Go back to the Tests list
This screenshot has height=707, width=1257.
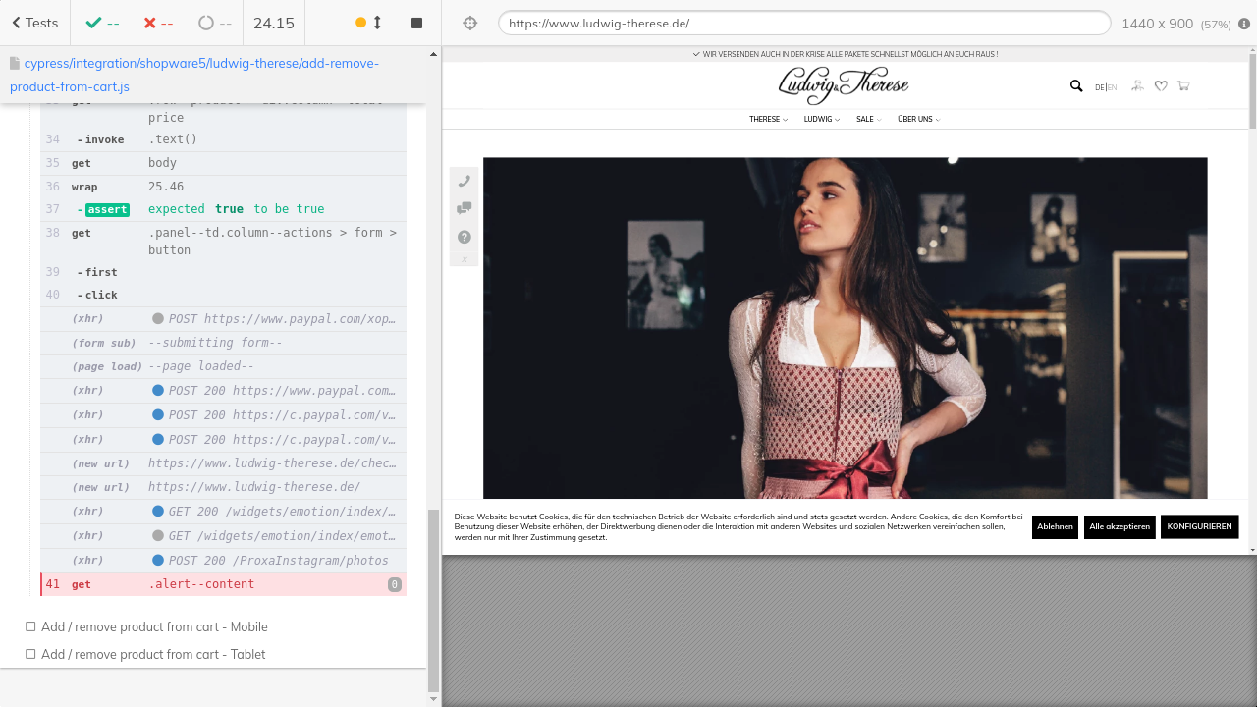click(35, 23)
